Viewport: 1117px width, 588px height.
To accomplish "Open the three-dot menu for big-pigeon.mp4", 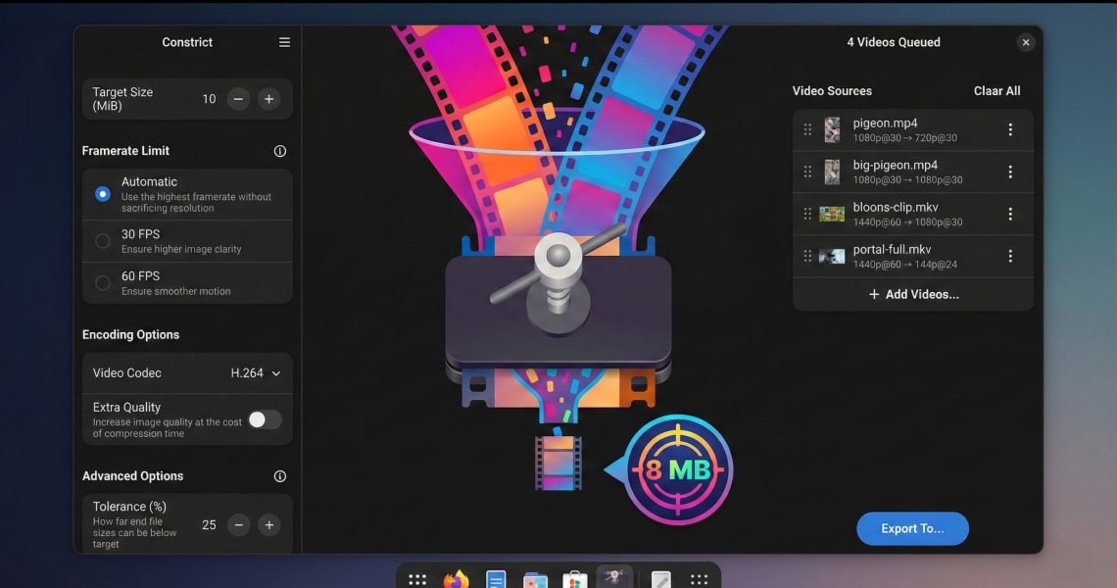I will pyautogui.click(x=1010, y=172).
